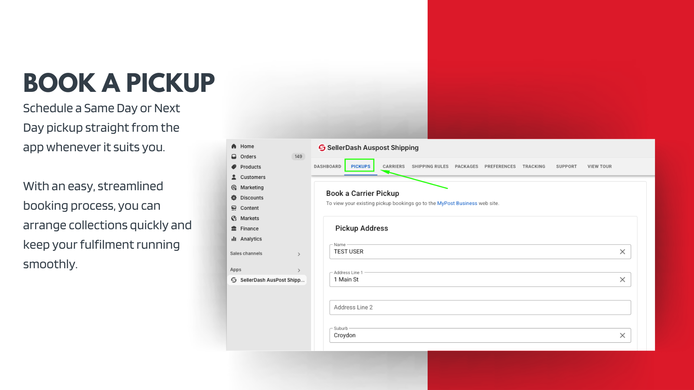
Task: Click the 'Book a Carrier Pickup' heading
Action: pos(363,193)
